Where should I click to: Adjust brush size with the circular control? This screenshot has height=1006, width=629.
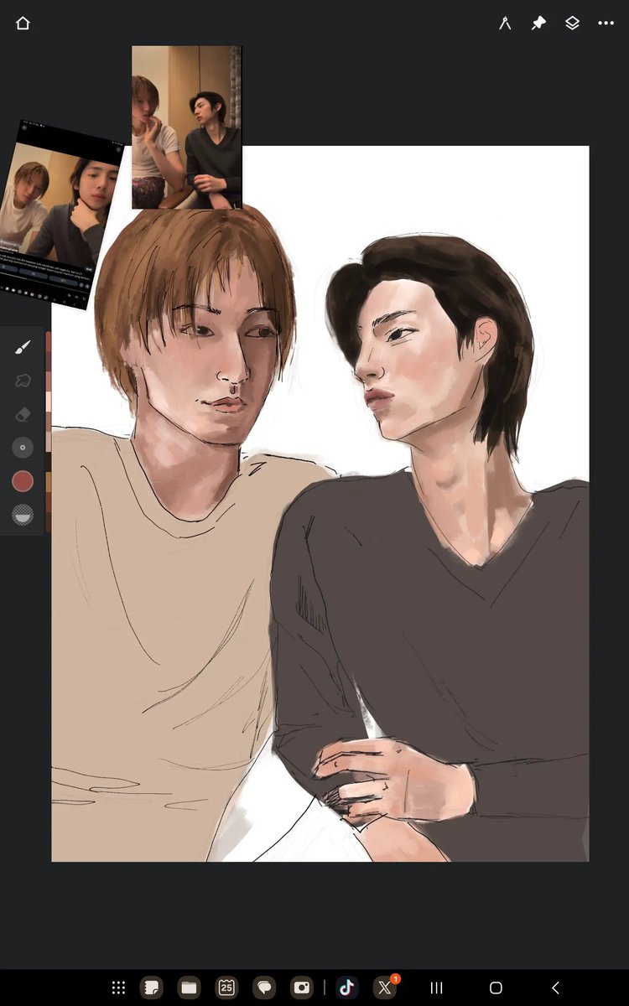click(23, 448)
